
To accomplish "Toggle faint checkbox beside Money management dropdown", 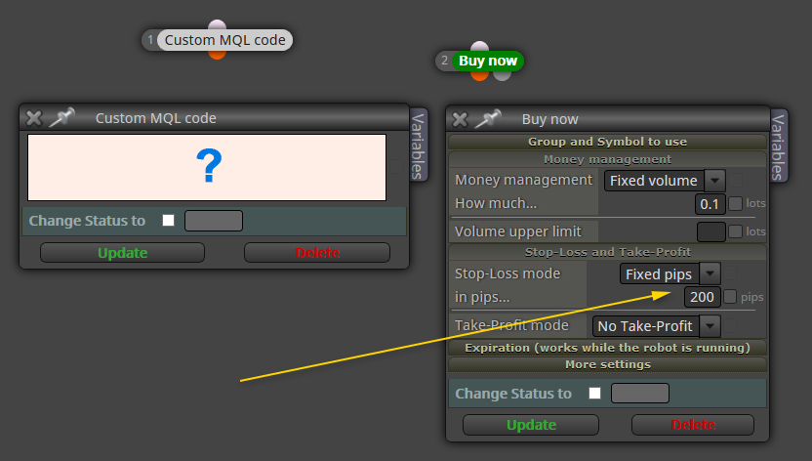I will click(735, 181).
